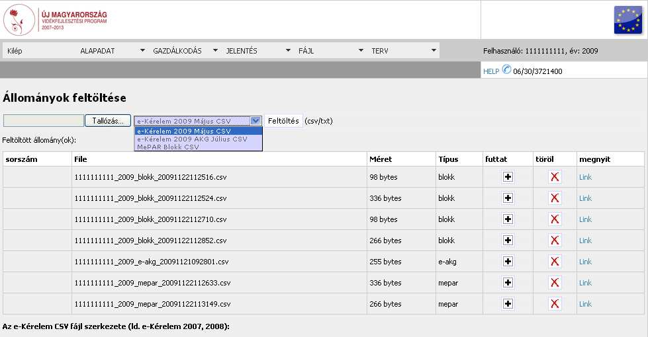Open the GAZDÁLKODÁS menu
648x337 pixels.
click(177, 51)
